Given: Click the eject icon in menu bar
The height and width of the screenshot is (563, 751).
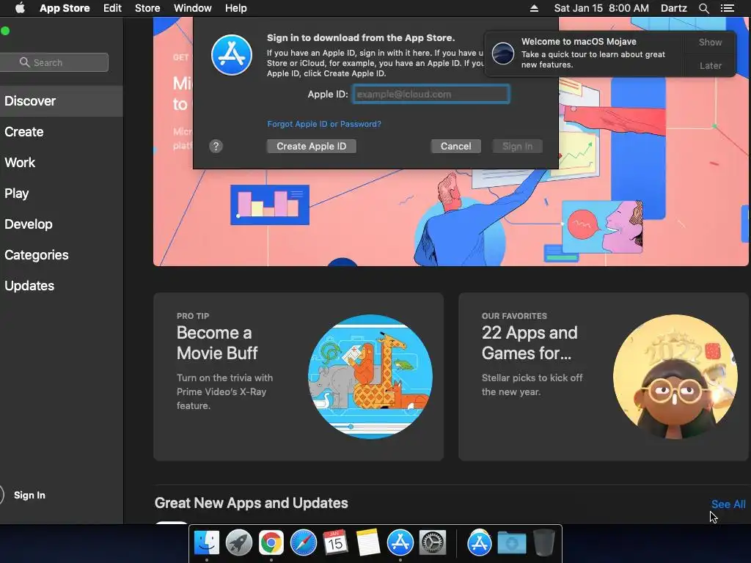Looking at the screenshot, I should click(x=534, y=8).
